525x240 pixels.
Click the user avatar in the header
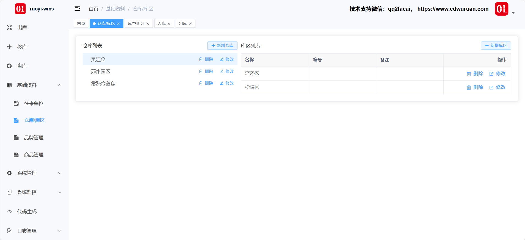[x=502, y=9]
